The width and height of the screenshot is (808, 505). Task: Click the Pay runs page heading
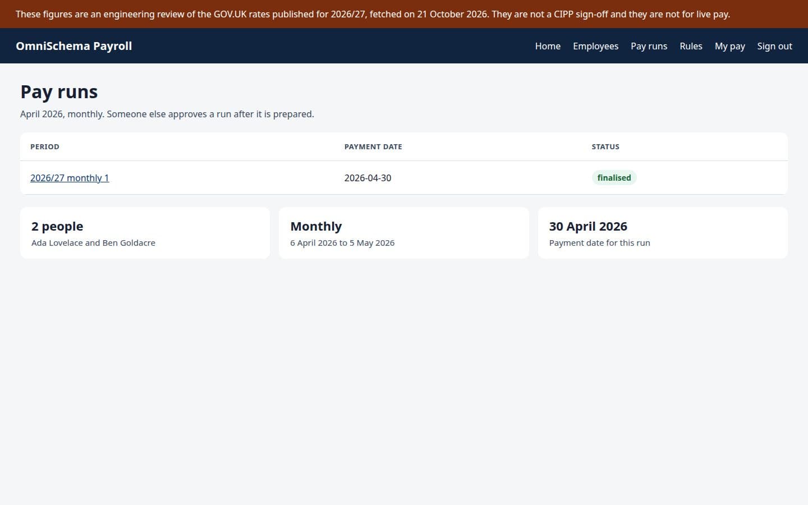(x=59, y=91)
